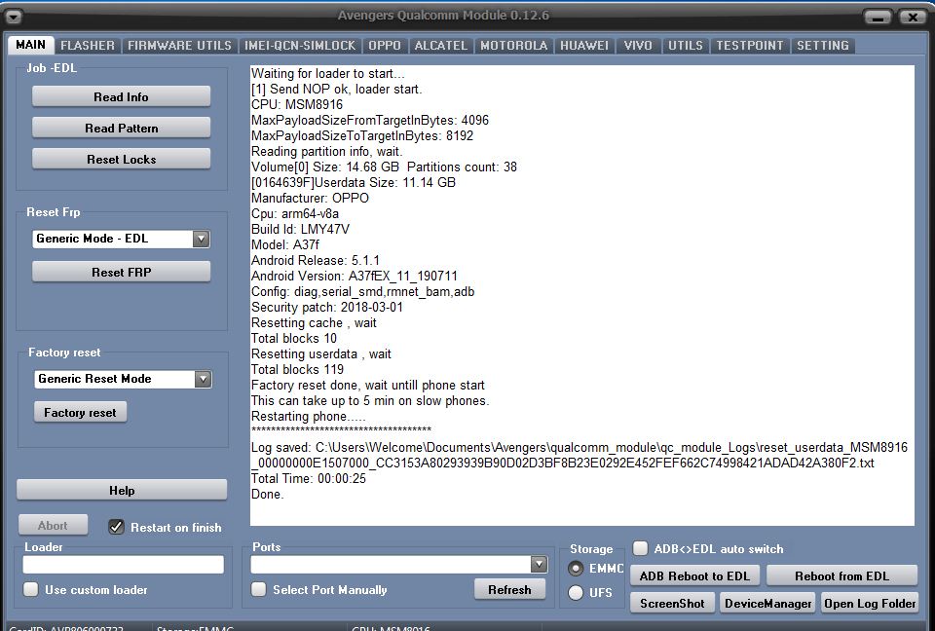Open the title bar dropdown menu icon

tap(14, 18)
